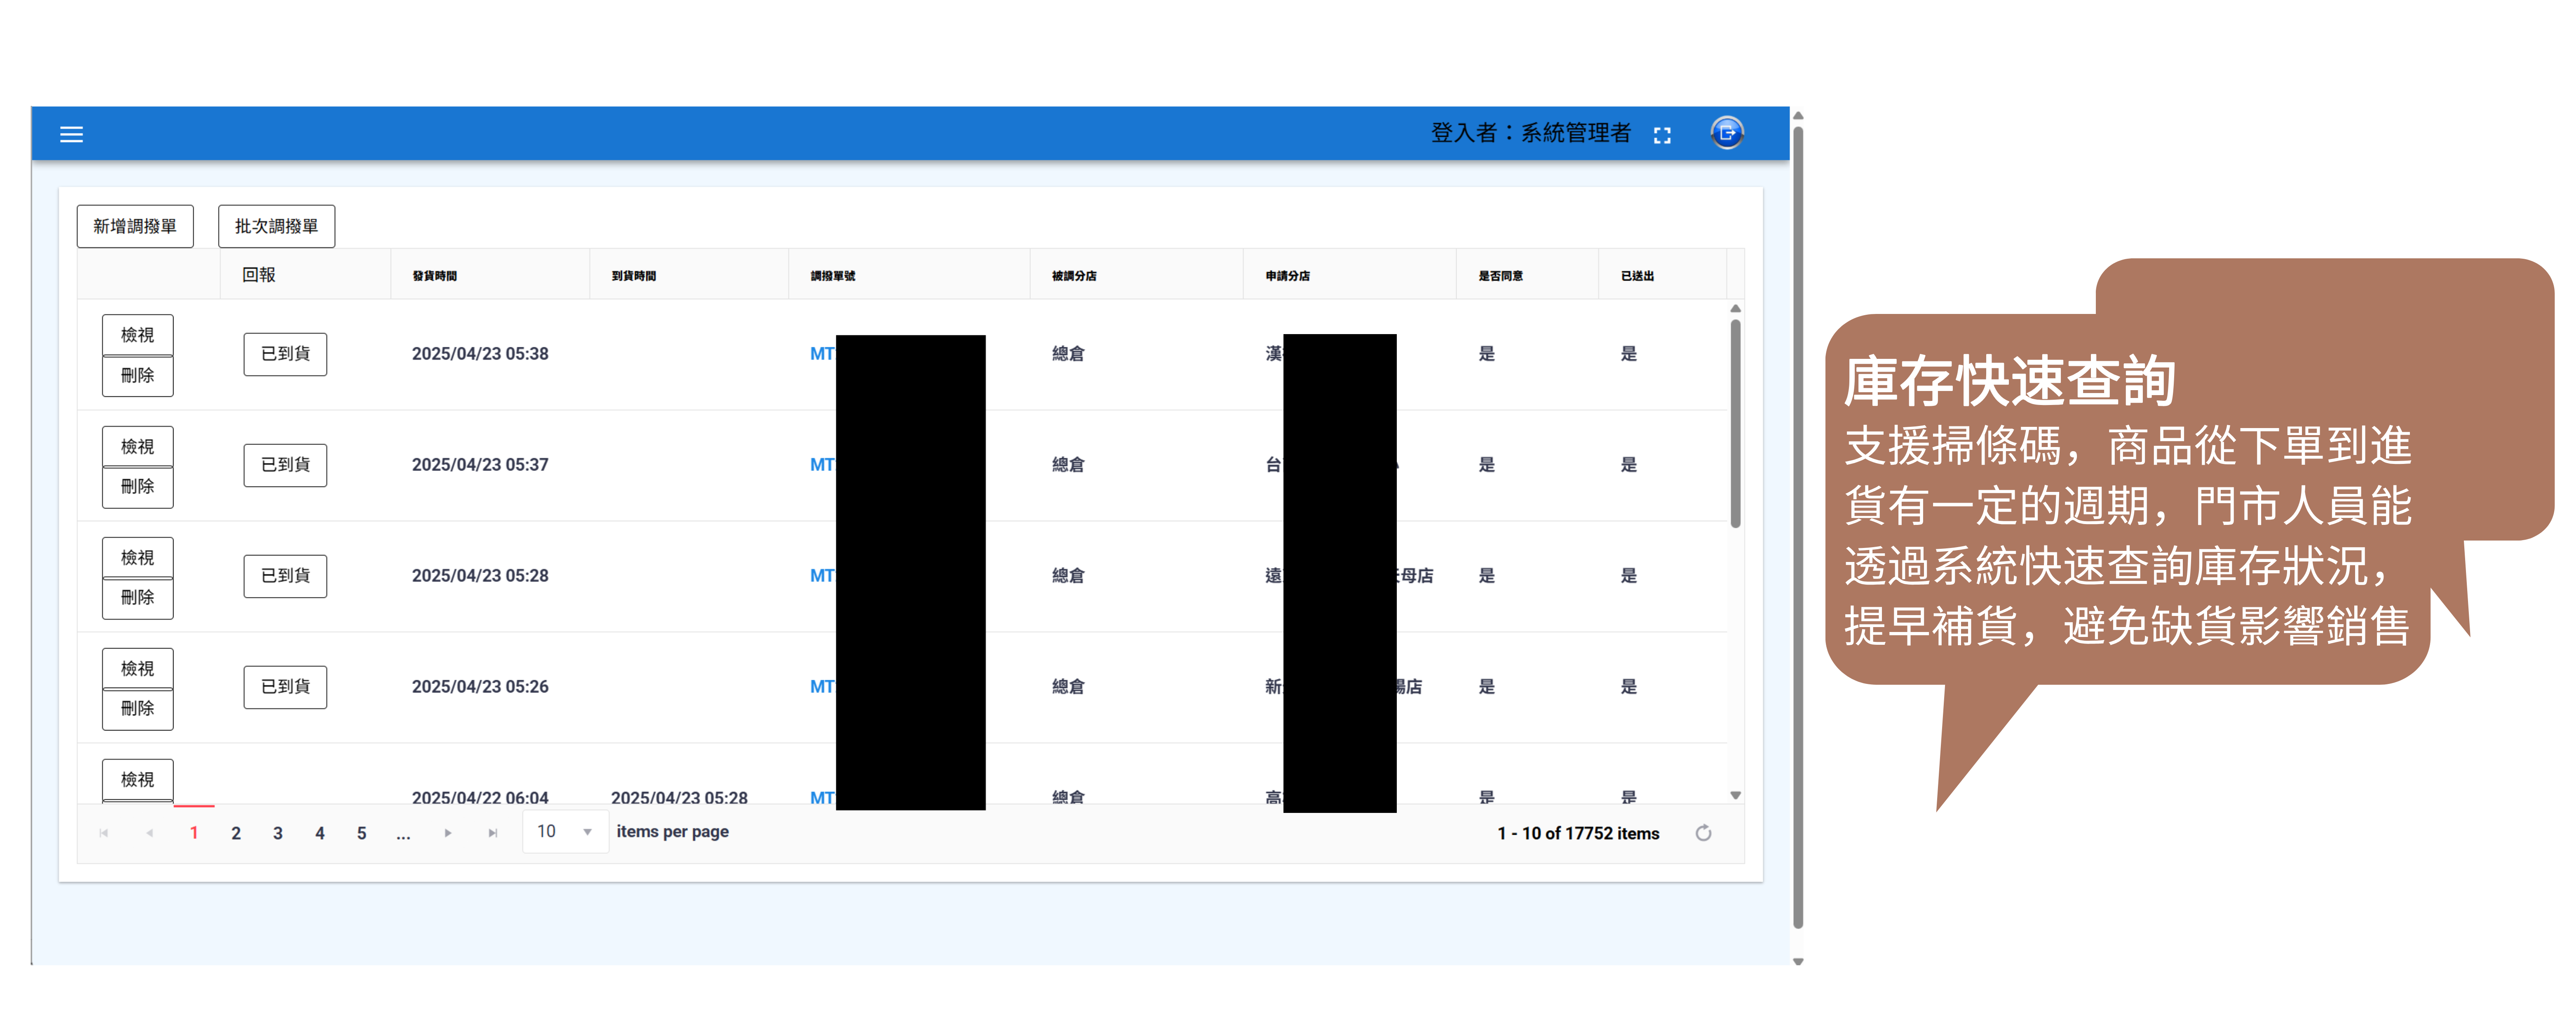
Task: Go to previous page arrow
Action: [x=149, y=833]
